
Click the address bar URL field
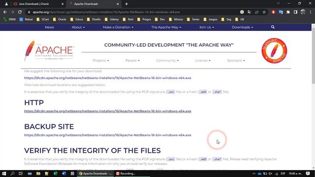coord(132,12)
